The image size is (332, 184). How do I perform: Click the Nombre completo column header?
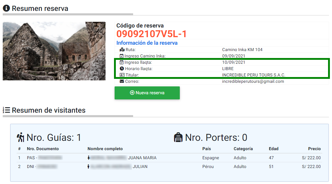click(x=105, y=149)
